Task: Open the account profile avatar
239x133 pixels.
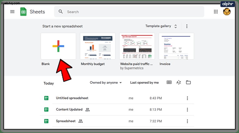Action: (x=227, y=12)
